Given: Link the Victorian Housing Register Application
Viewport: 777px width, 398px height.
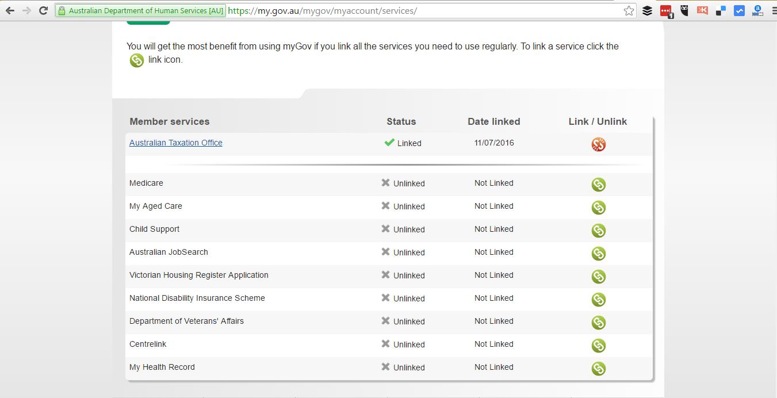Looking at the screenshot, I should click(x=599, y=277).
